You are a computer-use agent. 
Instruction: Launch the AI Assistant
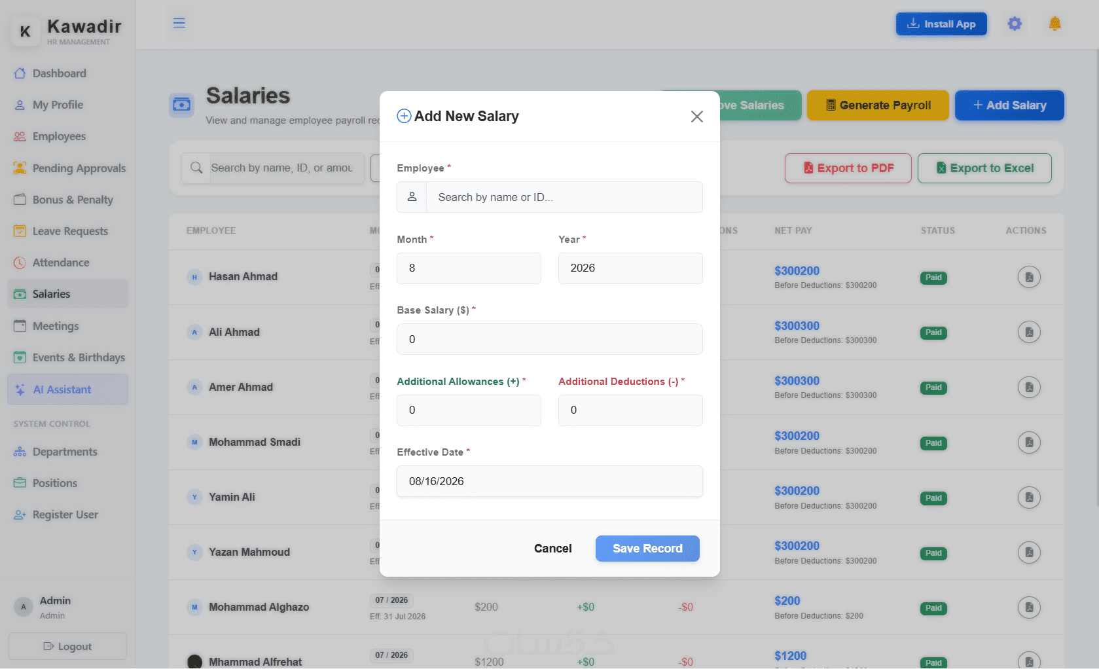[67, 389]
